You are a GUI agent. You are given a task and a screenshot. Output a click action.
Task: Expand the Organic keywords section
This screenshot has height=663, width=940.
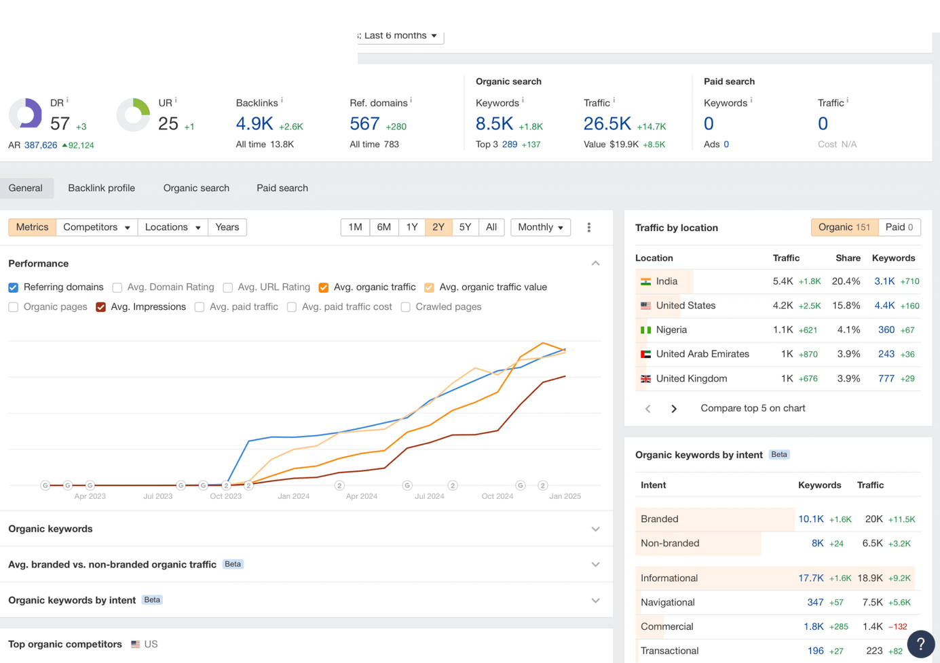click(x=595, y=529)
